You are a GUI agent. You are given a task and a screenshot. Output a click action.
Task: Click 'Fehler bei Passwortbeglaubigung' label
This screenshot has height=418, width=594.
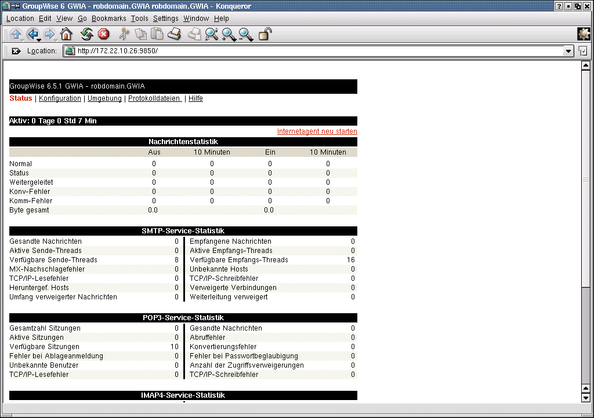pos(244,356)
